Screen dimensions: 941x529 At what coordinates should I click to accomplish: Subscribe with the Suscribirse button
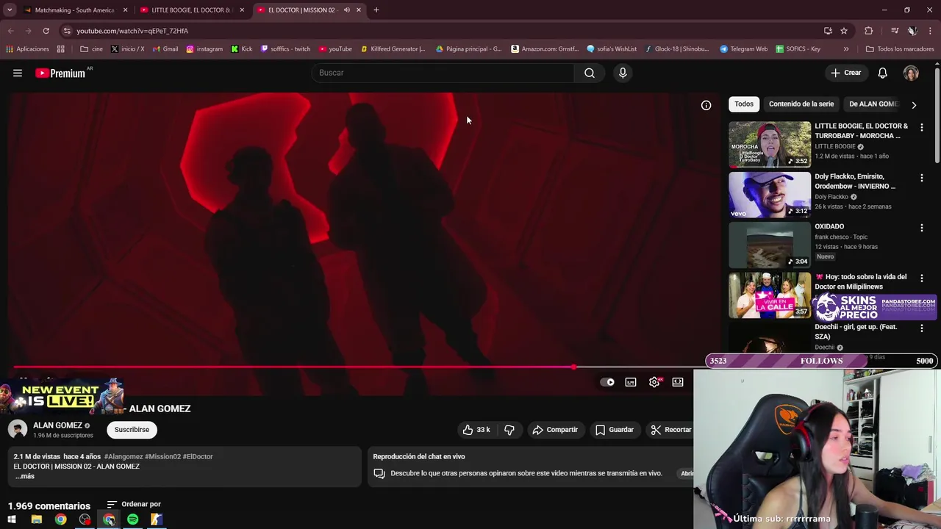coord(132,430)
